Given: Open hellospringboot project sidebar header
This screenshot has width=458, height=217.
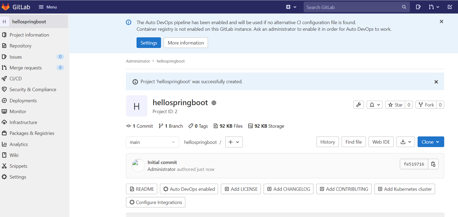Looking at the screenshot, I should (x=34, y=21).
